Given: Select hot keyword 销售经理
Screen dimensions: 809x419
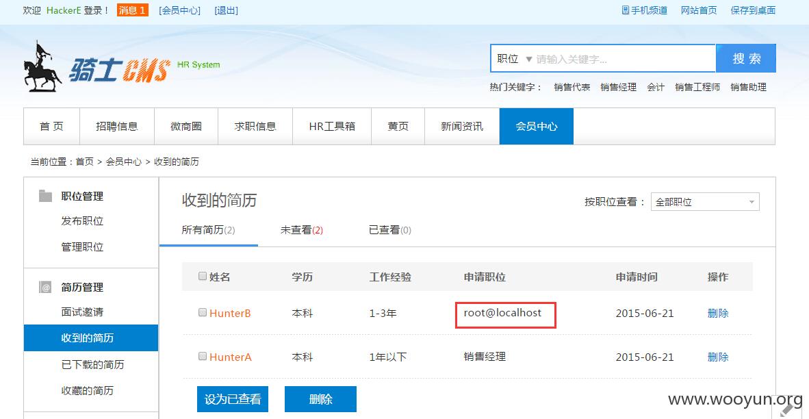Looking at the screenshot, I should tap(619, 87).
